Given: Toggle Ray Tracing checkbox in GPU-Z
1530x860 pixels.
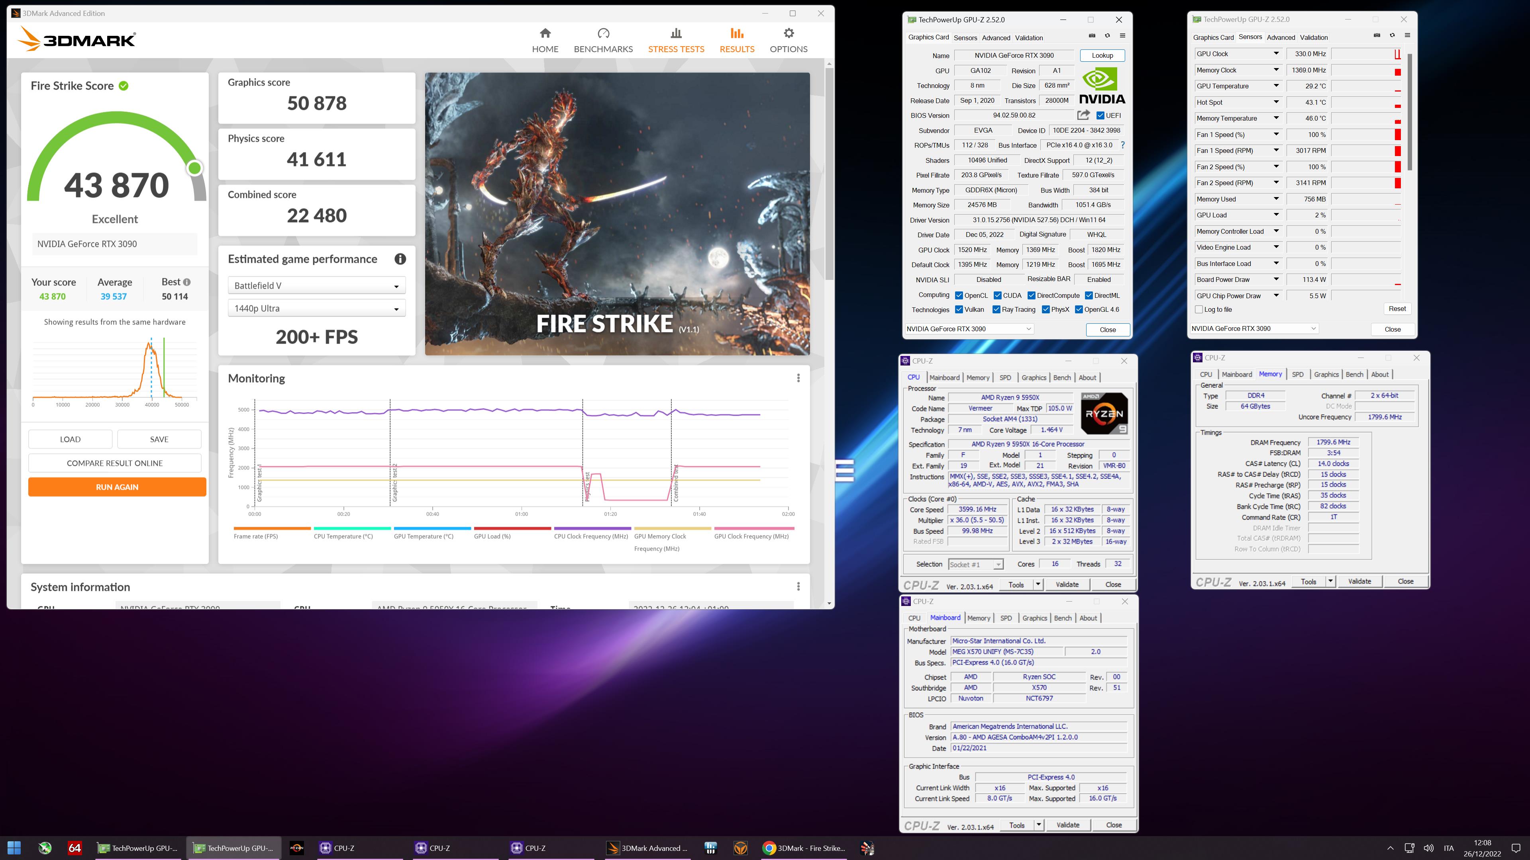Looking at the screenshot, I should (x=996, y=309).
